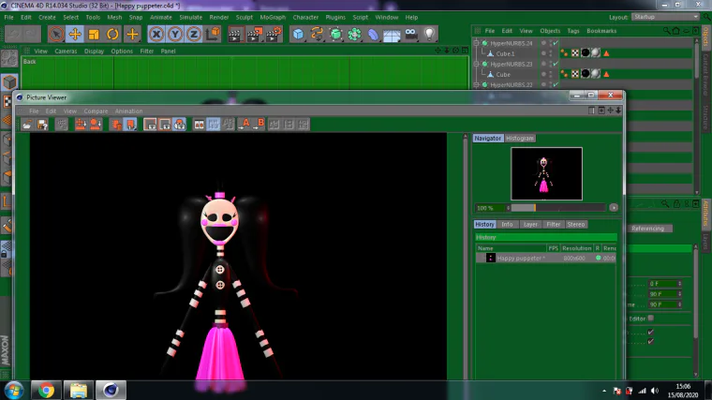Image resolution: width=712 pixels, height=400 pixels.
Task: Click the last used tool plus icon
Action: [132, 34]
